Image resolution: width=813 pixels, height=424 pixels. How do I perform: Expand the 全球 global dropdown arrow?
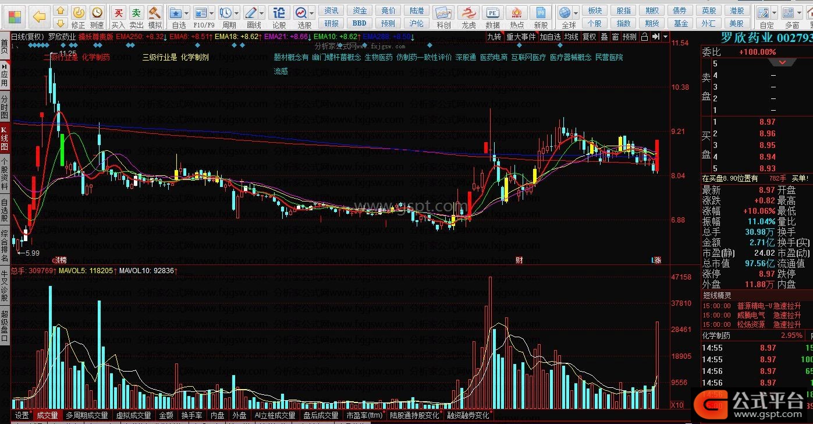577,13
